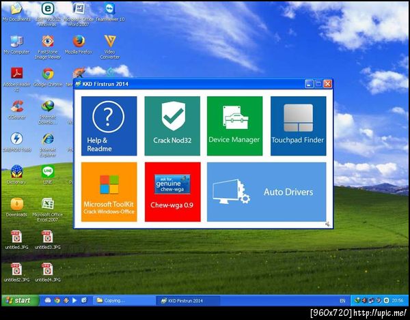Select the untitled.JPG file
Screen dimensions: 410x320
(16, 239)
